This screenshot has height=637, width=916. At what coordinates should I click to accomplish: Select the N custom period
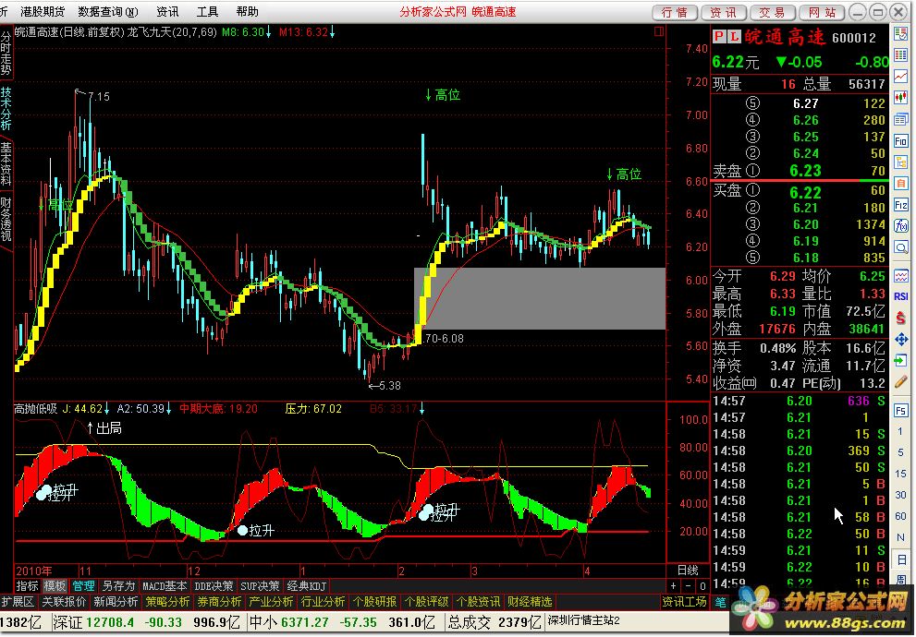901,538
